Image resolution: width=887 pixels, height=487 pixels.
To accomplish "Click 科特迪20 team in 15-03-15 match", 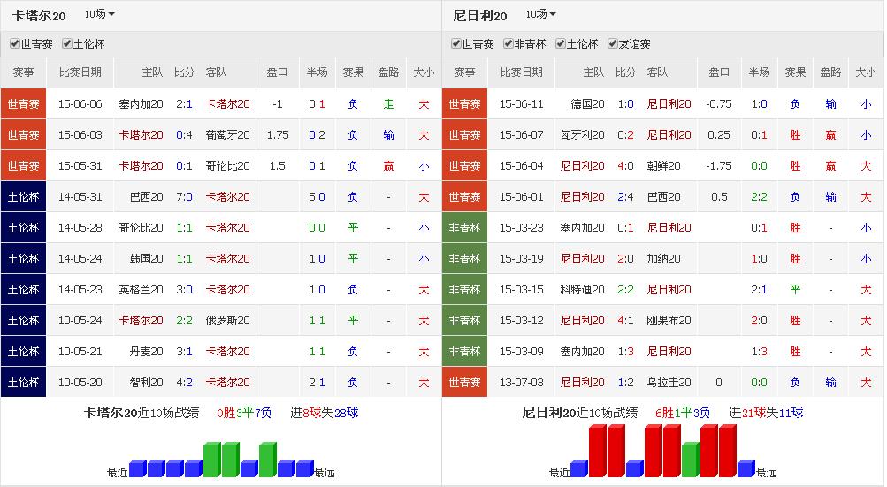I will pos(583,290).
